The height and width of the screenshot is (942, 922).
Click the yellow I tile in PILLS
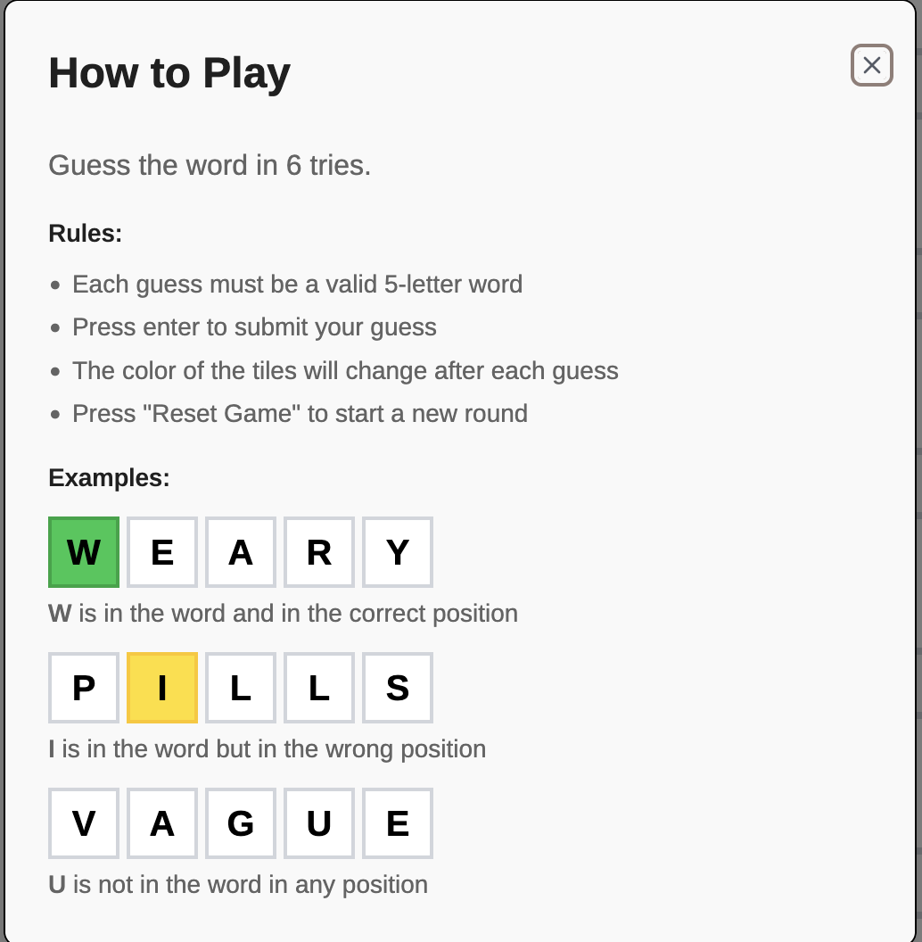point(162,688)
